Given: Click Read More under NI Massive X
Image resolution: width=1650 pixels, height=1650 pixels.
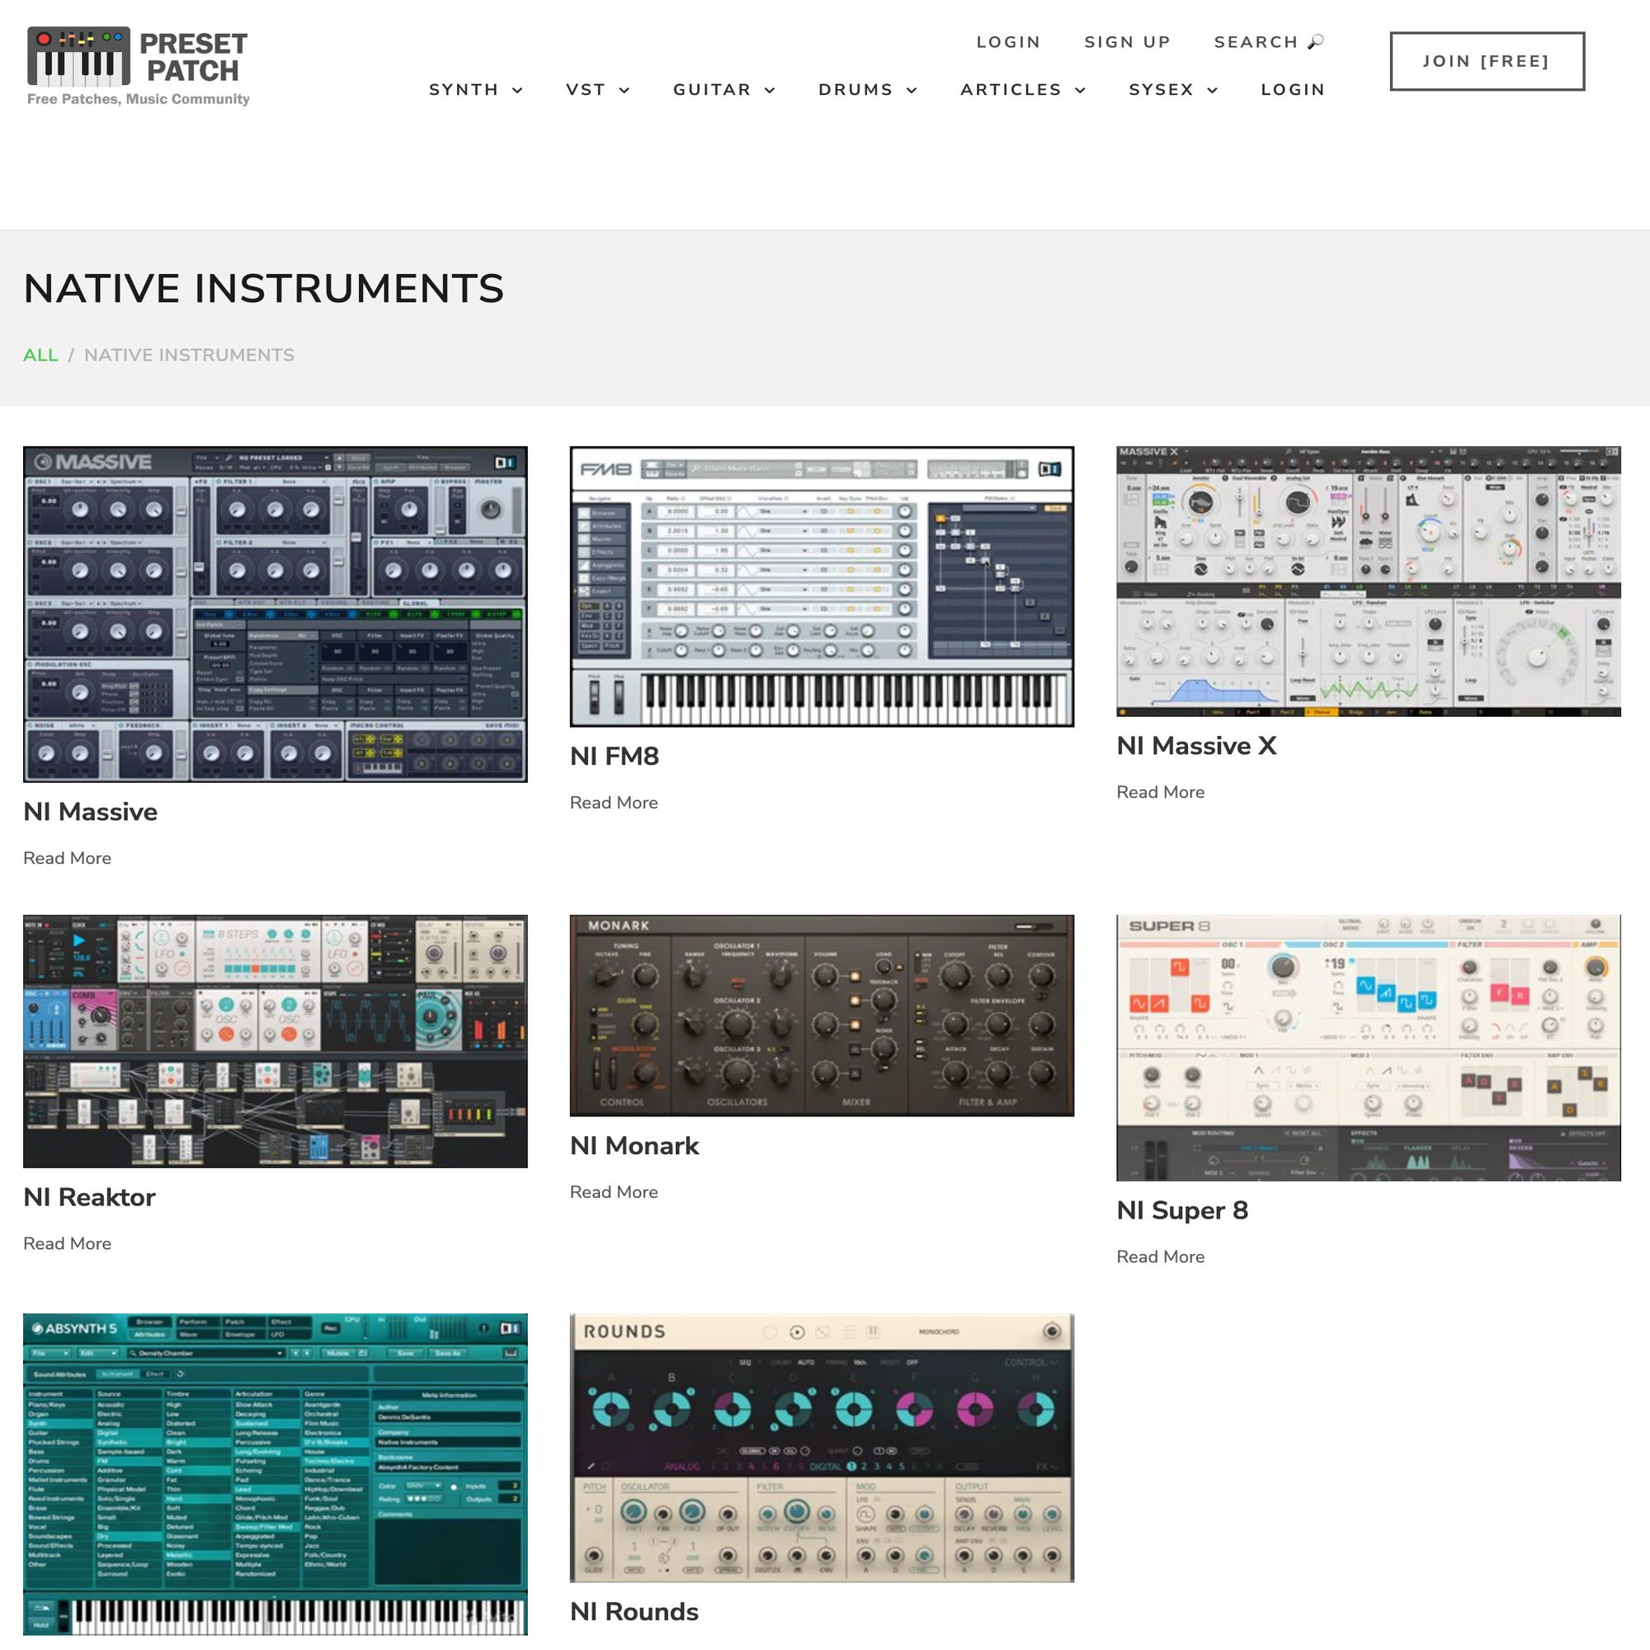Looking at the screenshot, I should click(x=1161, y=793).
